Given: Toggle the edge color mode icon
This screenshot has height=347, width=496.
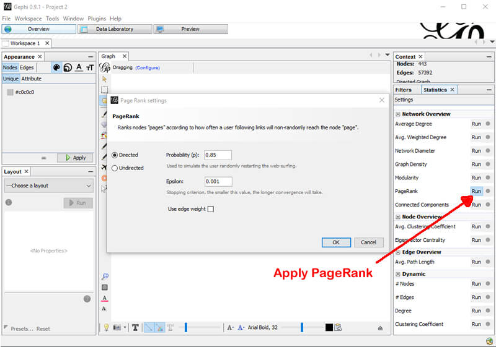Looking at the screenshot, I should click(160, 328).
